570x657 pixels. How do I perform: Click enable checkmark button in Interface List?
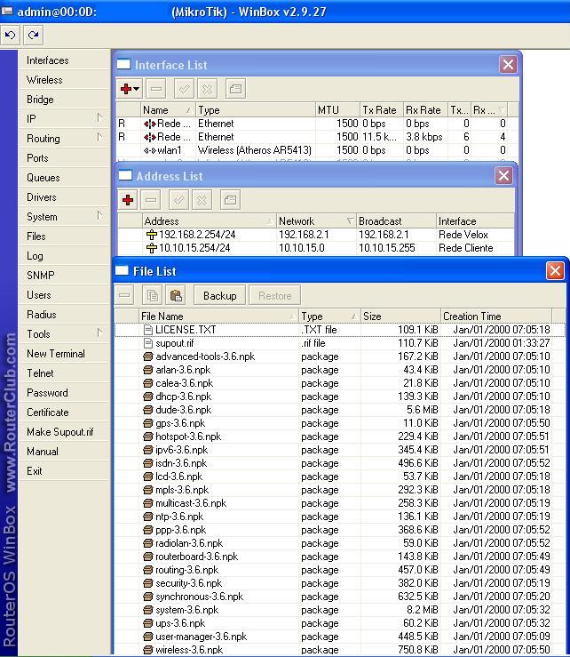point(184,89)
